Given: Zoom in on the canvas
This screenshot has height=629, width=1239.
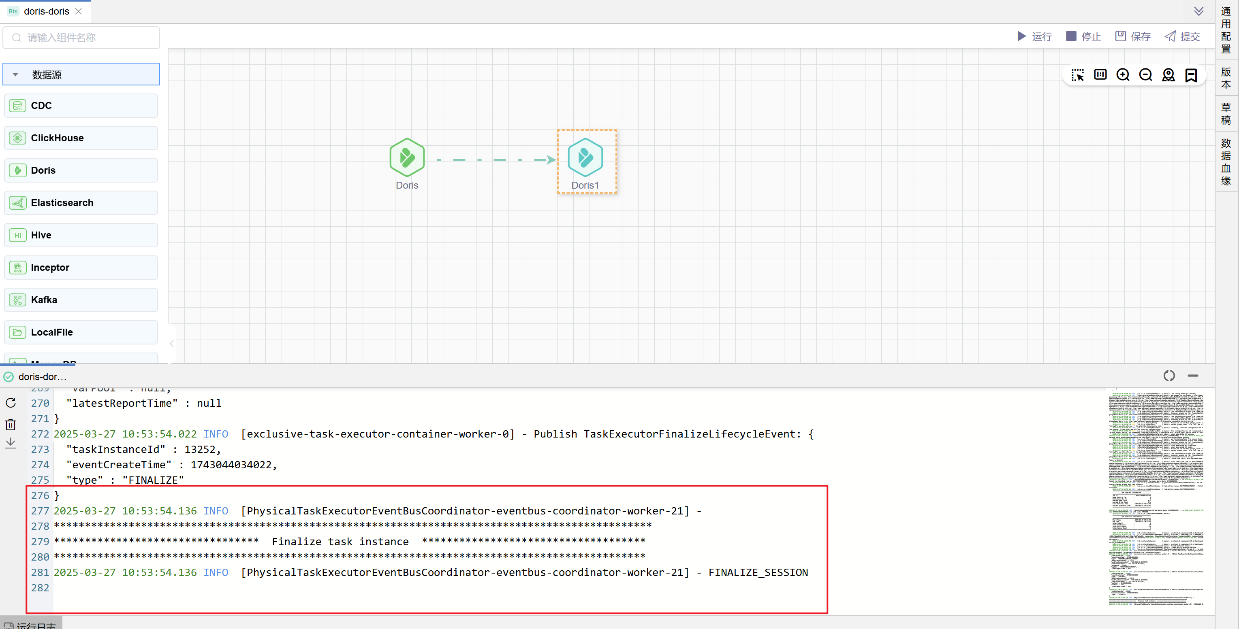Looking at the screenshot, I should pos(1123,75).
